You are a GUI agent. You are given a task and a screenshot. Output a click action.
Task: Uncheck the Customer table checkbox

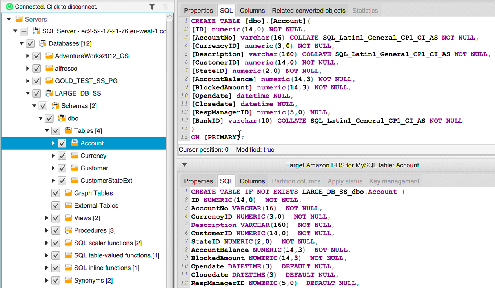tap(62, 168)
